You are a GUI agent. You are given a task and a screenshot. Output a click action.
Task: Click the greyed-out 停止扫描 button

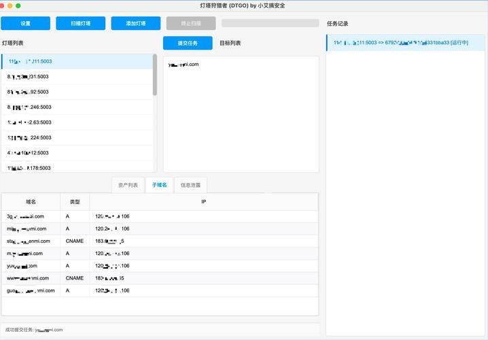coord(191,23)
